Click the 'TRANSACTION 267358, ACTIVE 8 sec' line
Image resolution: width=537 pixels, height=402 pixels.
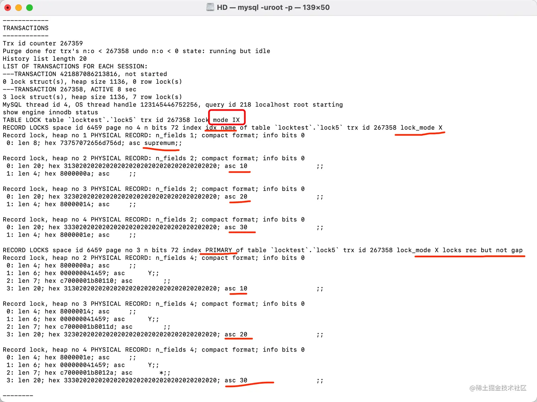pos(70,90)
